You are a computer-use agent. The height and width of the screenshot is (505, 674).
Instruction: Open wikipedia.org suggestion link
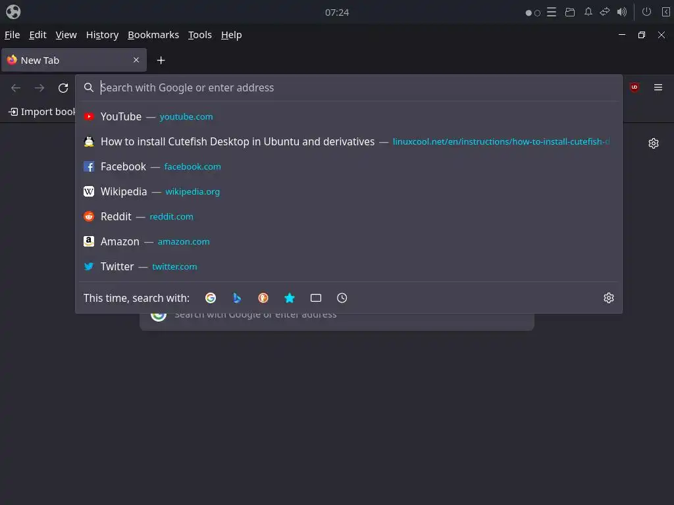point(193,191)
